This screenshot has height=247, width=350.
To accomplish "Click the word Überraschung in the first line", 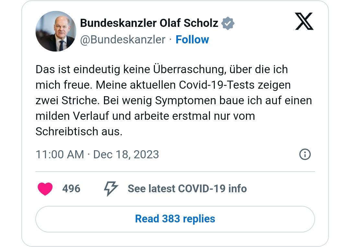I will point(189,69).
